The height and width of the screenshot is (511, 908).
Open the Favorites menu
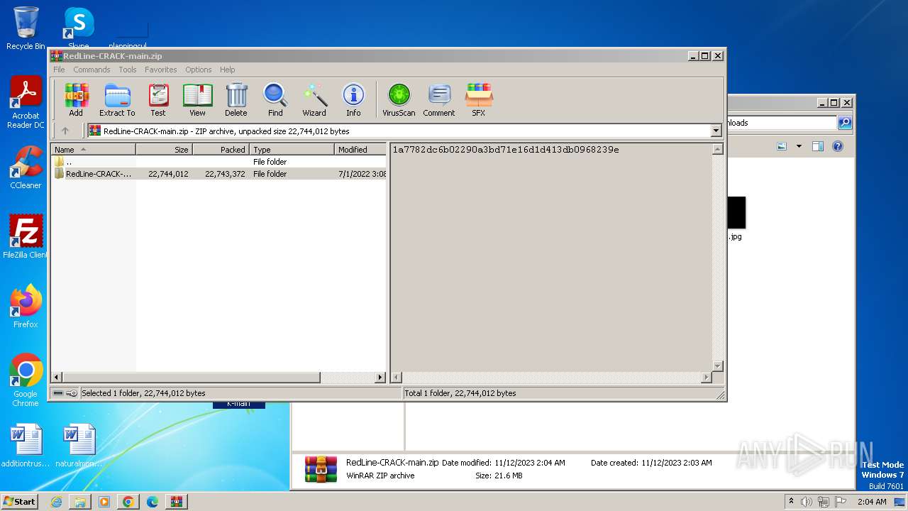pos(161,70)
